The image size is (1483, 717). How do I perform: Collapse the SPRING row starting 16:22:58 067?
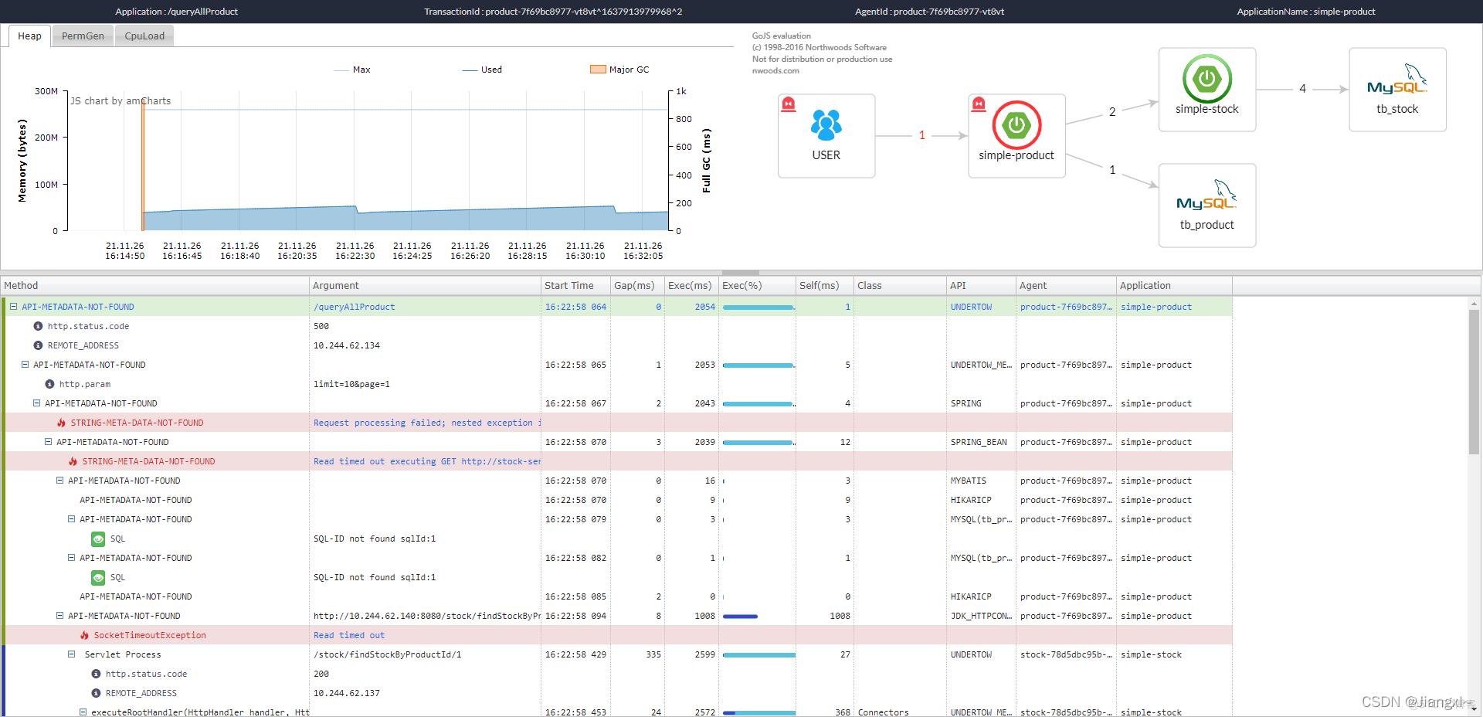coord(36,403)
